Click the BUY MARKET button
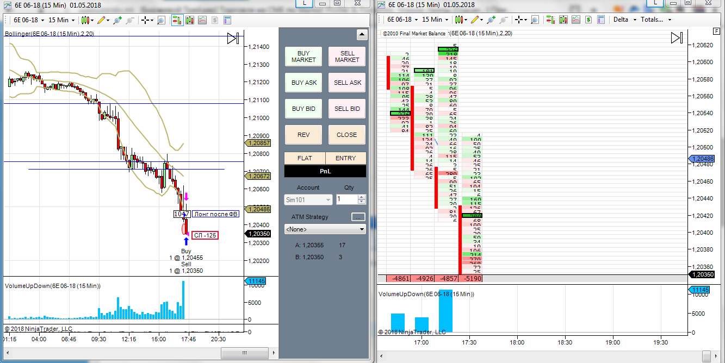Screen dimensions: 725x363 coord(303,57)
